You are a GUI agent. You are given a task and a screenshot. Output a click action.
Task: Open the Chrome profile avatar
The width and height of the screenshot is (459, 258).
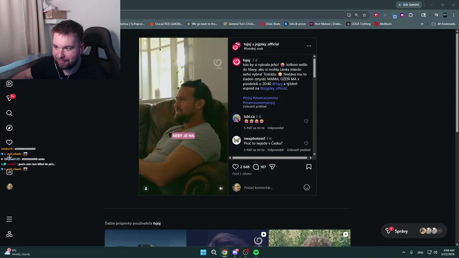click(x=445, y=15)
